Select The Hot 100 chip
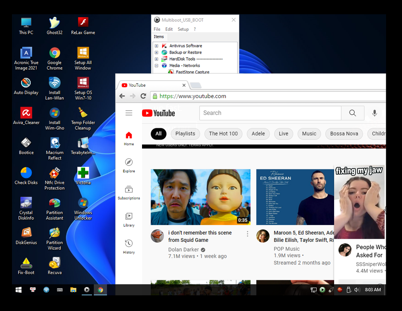402x311 pixels. coord(223,134)
